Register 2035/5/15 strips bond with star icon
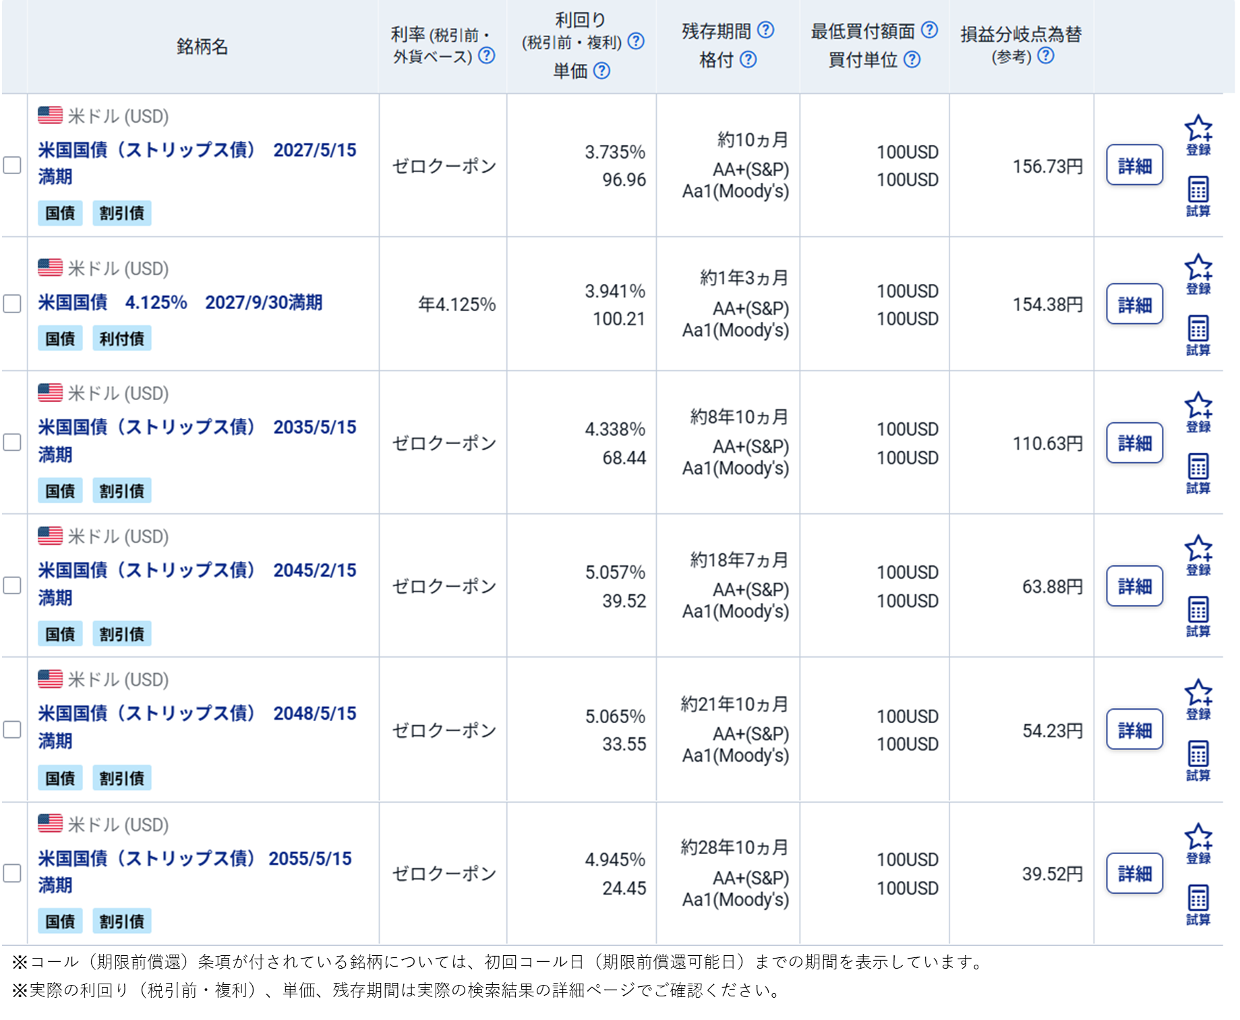1240x1020 pixels. (x=1198, y=413)
